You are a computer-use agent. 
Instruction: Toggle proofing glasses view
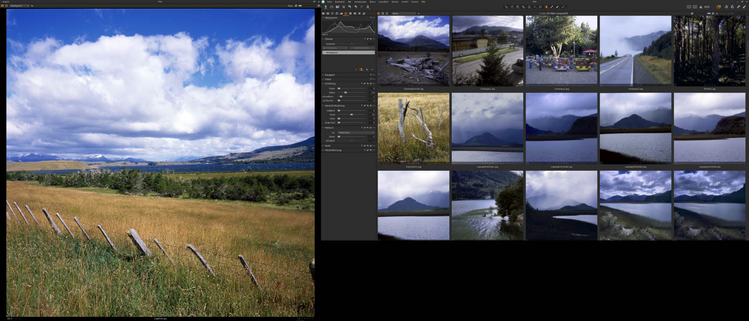point(707,7)
